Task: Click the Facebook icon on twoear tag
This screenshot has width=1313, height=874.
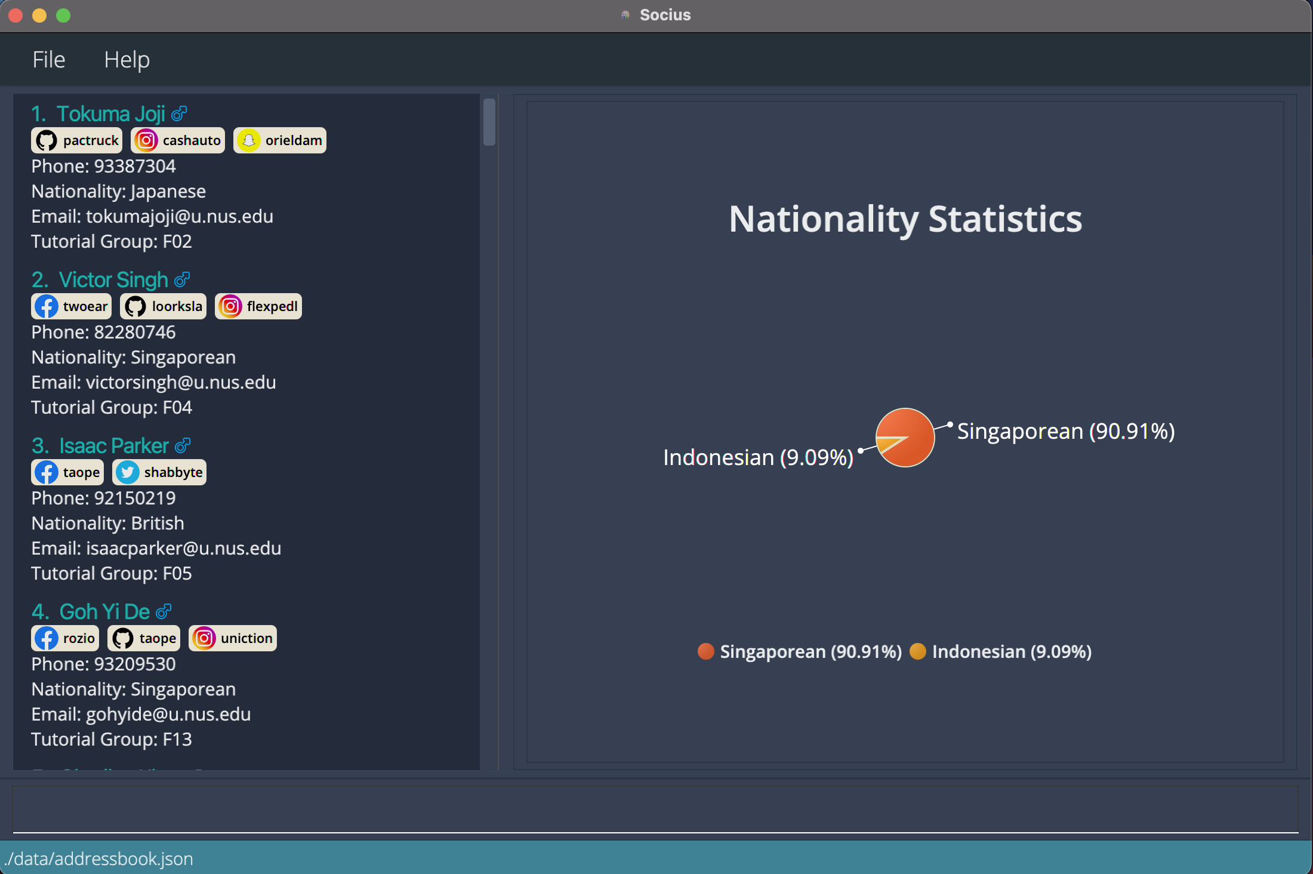Action: [47, 306]
